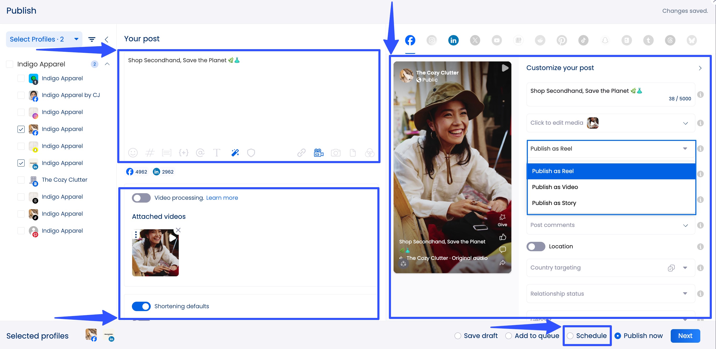Collapse the Indigo Apparel profile group

107,64
